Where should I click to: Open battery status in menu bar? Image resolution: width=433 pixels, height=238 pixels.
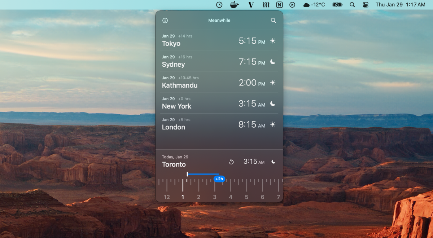(x=337, y=5)
